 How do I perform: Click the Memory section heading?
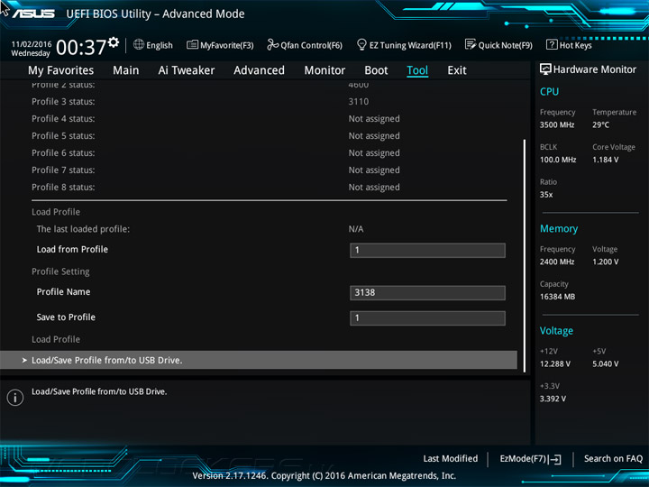[x=559, y=228]
